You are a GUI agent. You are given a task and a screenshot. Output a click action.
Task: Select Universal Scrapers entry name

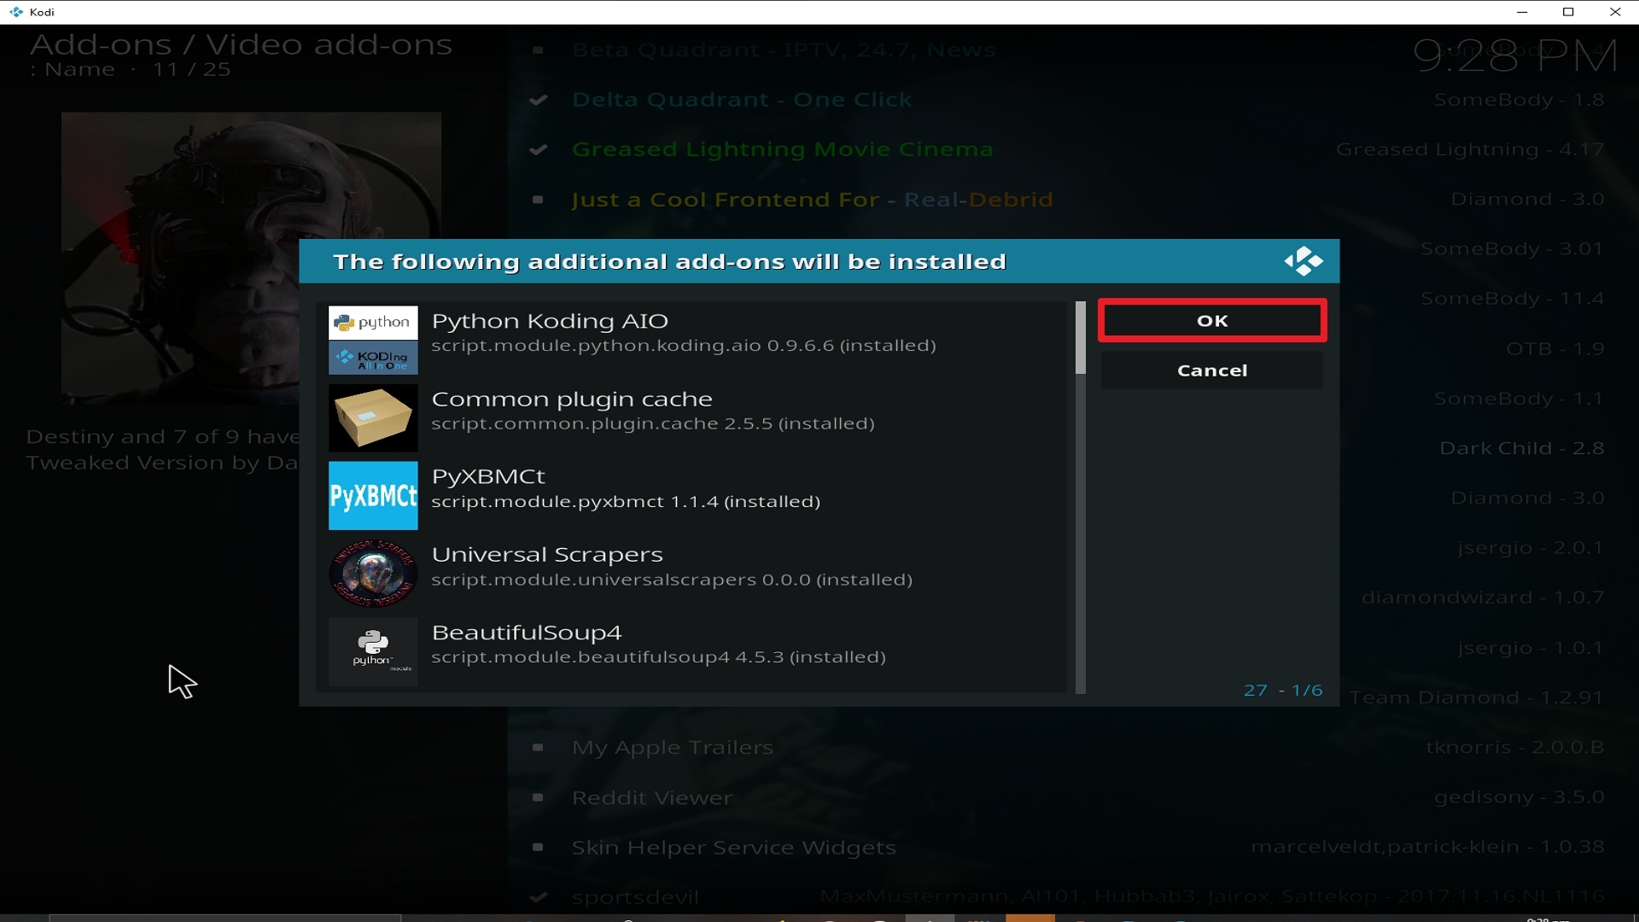coord(547,554)
